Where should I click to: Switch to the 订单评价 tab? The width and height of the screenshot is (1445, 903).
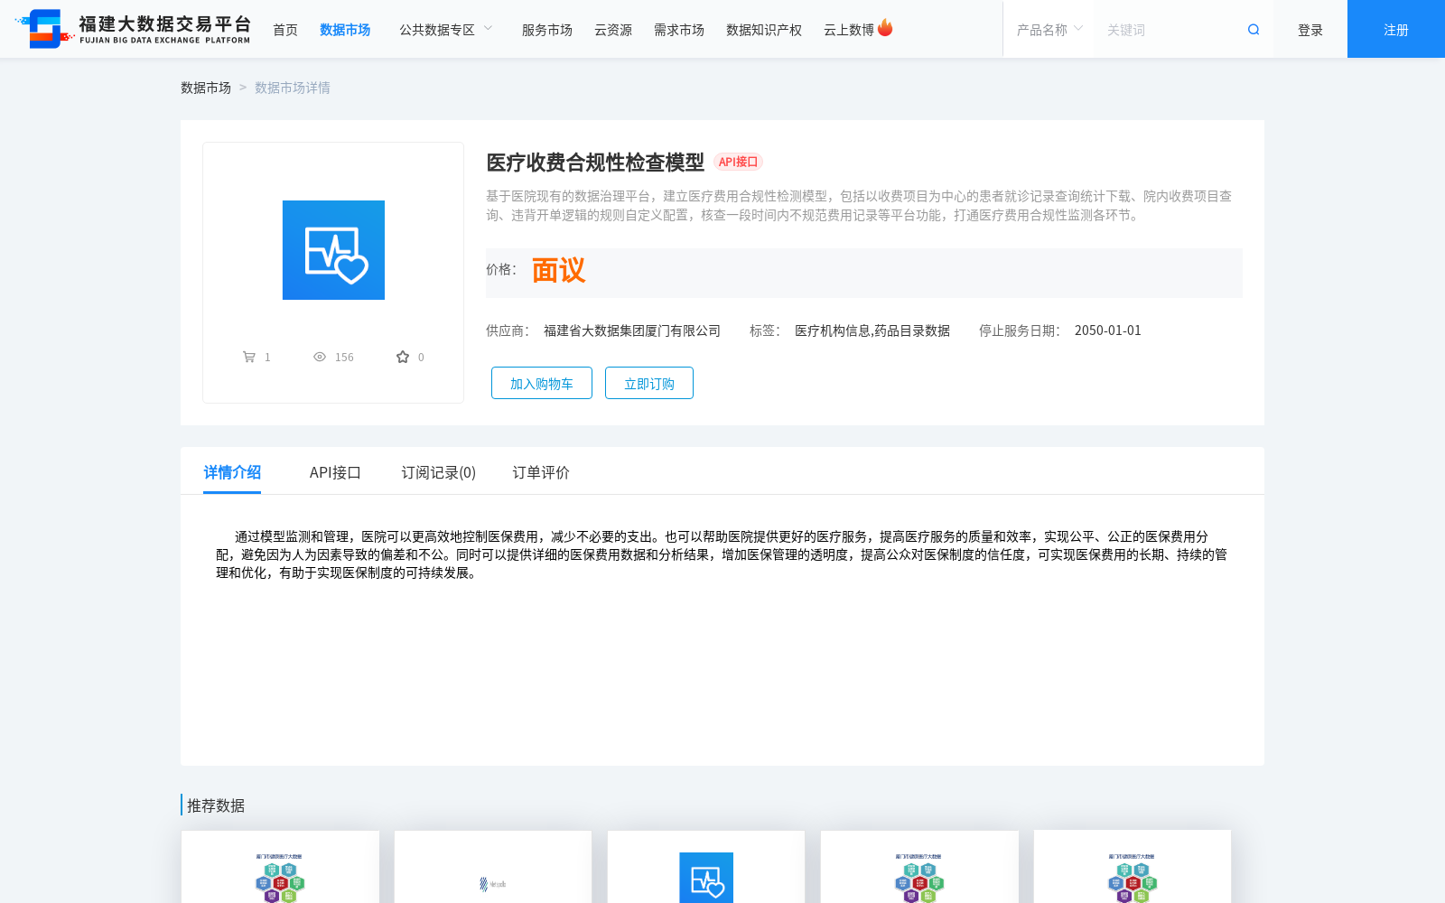541,472
